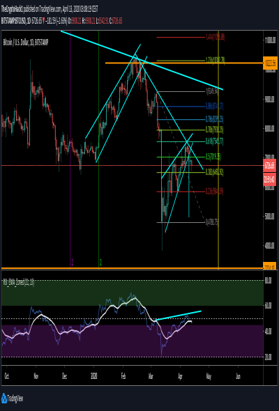Image resolution: width=279 pixels, height=411 pixels.
Task: Select the 0.618 Fibonacci level label
Action: click(214, 142)
